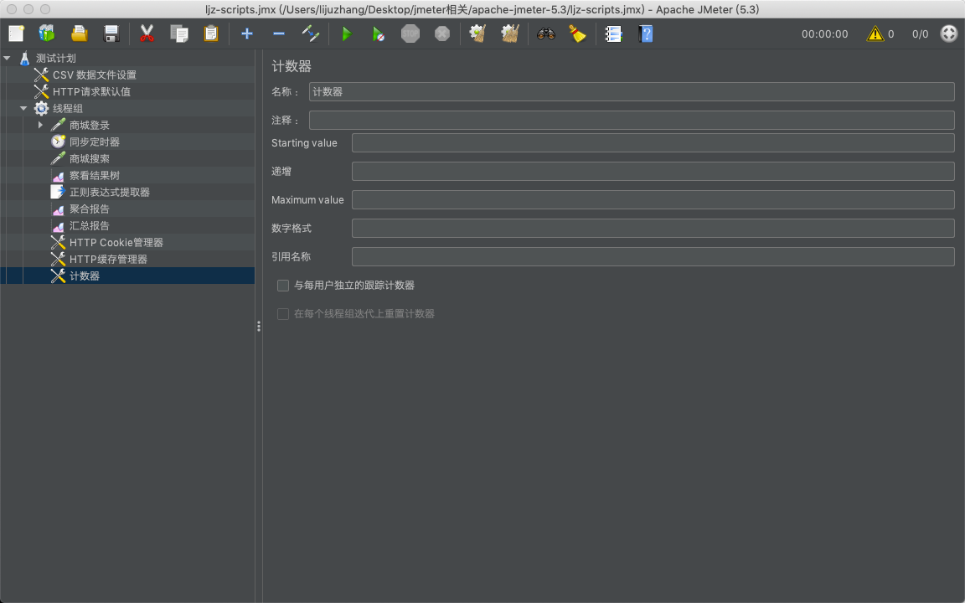965x603 pixels.
Task: Select 同步定时器 in the tree
Action: pos(94,142)
